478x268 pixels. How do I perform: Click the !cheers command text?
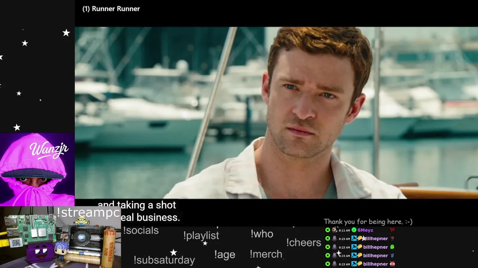pyautogui.click(x=304, y=243)
